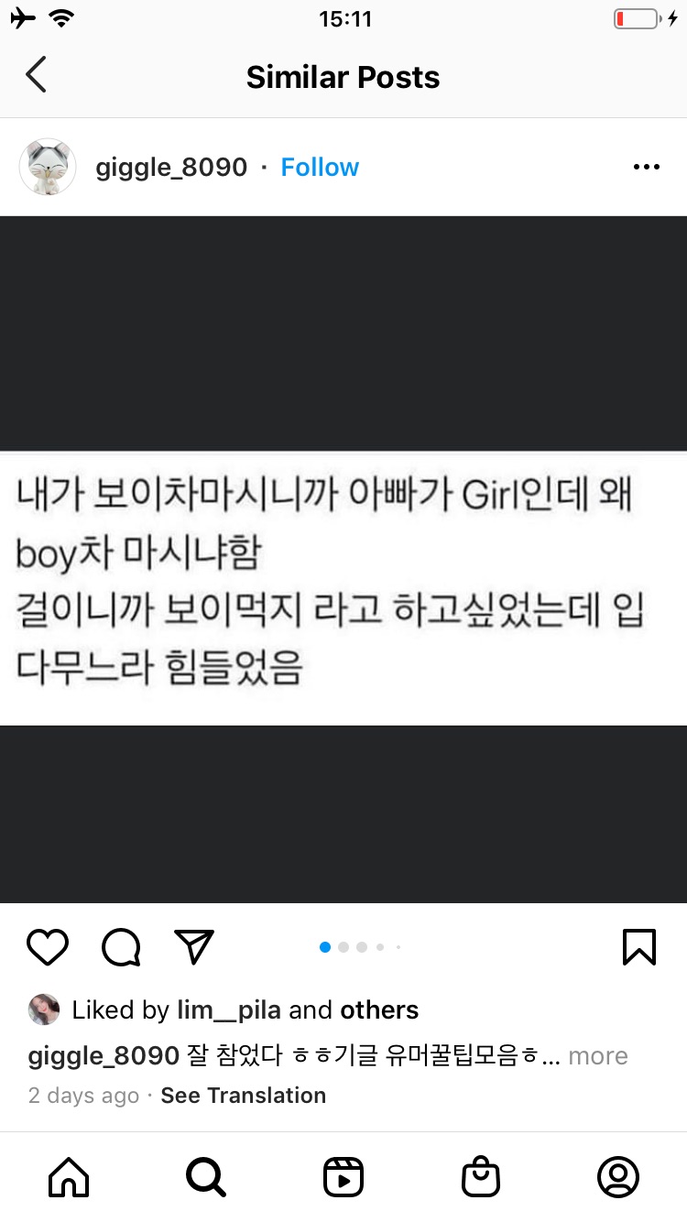Screen dimensions: 687x1222
Task: Tap the giggle_8090 username in caption
Action: click(104, 1055)
